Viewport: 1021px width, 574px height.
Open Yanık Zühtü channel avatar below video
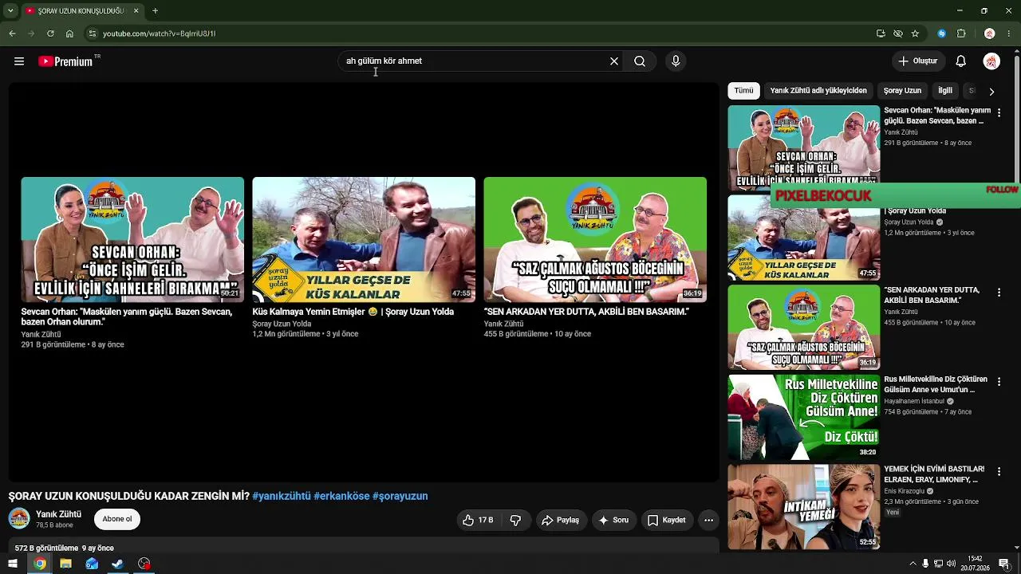[19, 519]
